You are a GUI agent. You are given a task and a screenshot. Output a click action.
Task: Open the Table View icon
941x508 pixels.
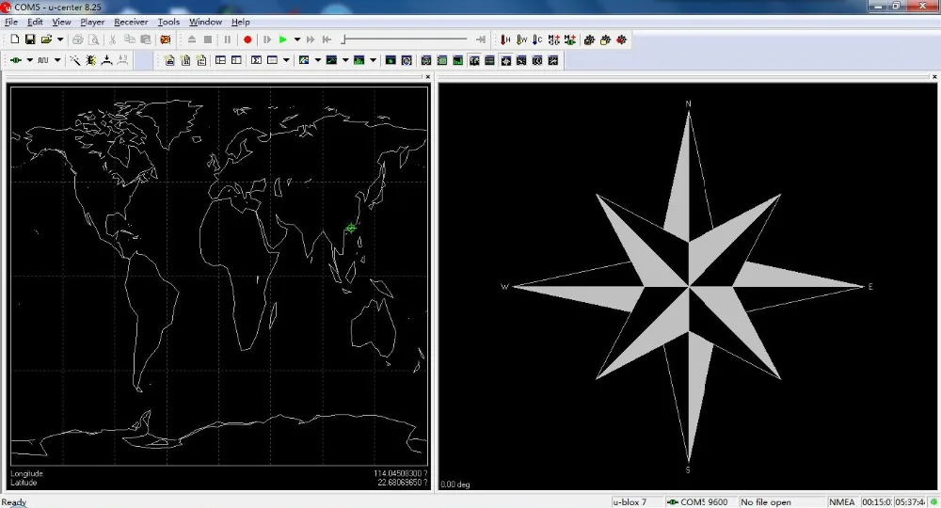273,60
